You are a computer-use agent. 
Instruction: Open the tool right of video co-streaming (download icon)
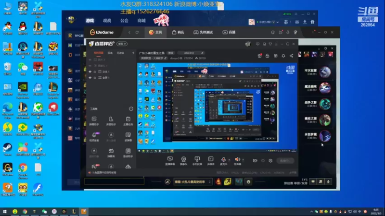click(x=111, y=137)
